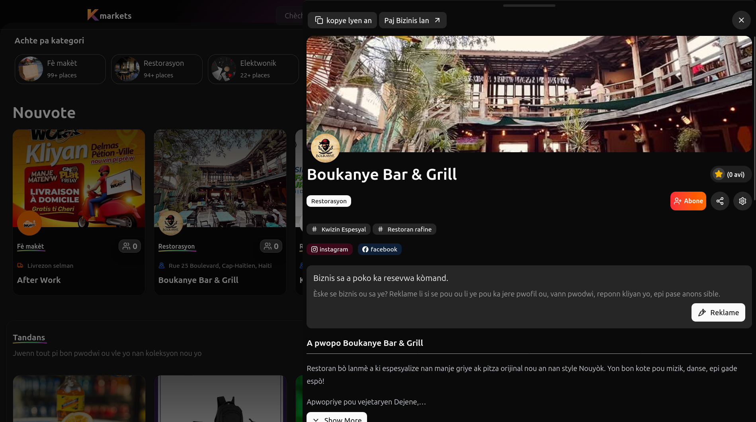Screen dimensions: 756x422
Task: Open the facebook link
Action: (380, 249)
